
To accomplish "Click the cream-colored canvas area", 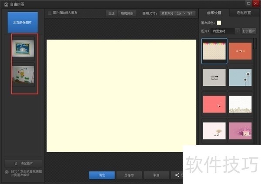I will coord(121,95).
